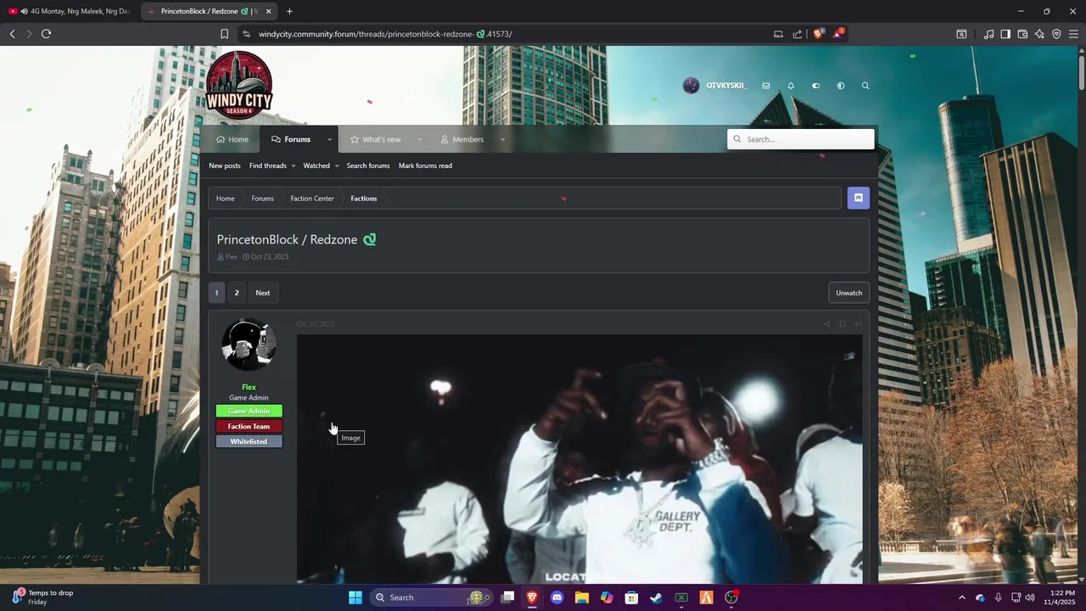
Task: Open the post image
Action: coord(579,458)
